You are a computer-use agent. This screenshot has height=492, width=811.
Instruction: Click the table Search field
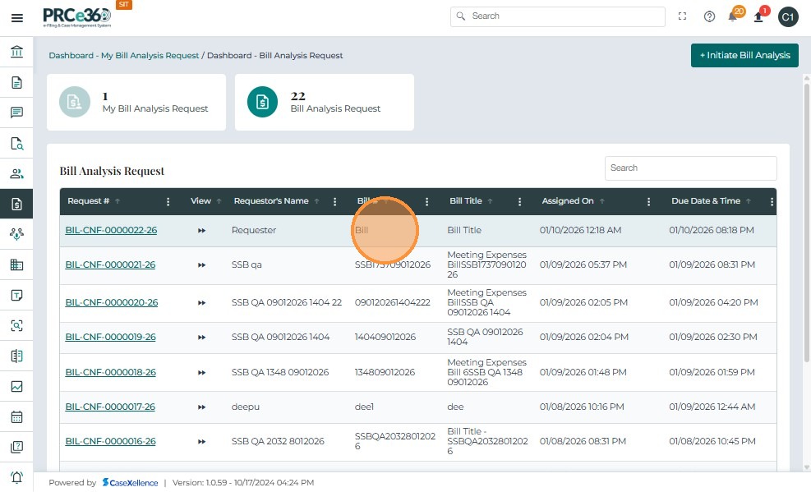click(x=690, y=168)
